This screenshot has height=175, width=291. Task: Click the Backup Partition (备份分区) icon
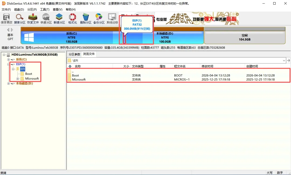[99, 19]
